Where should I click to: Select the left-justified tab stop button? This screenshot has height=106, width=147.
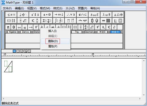14,51
